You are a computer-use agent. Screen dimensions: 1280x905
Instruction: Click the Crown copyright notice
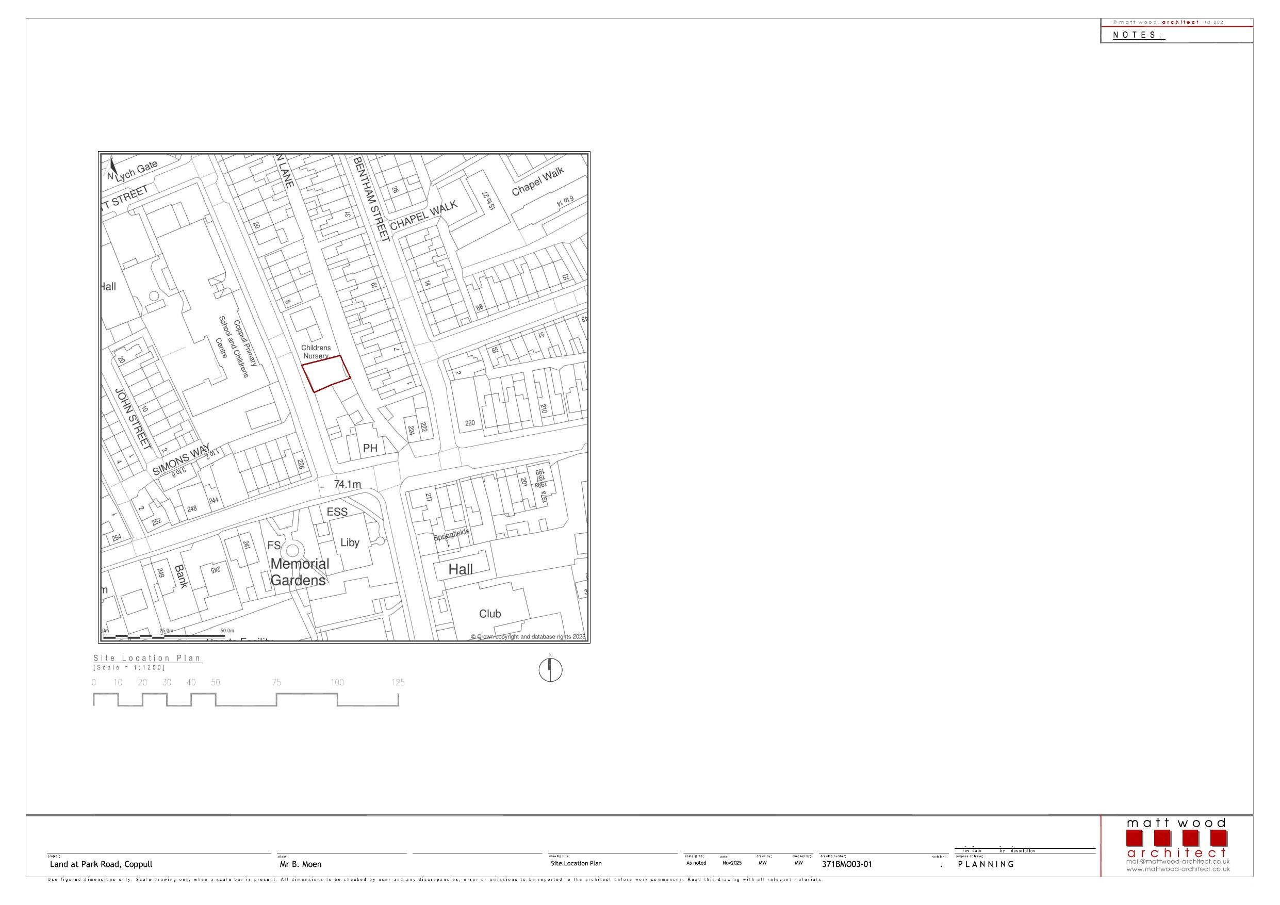coord(529,636)
